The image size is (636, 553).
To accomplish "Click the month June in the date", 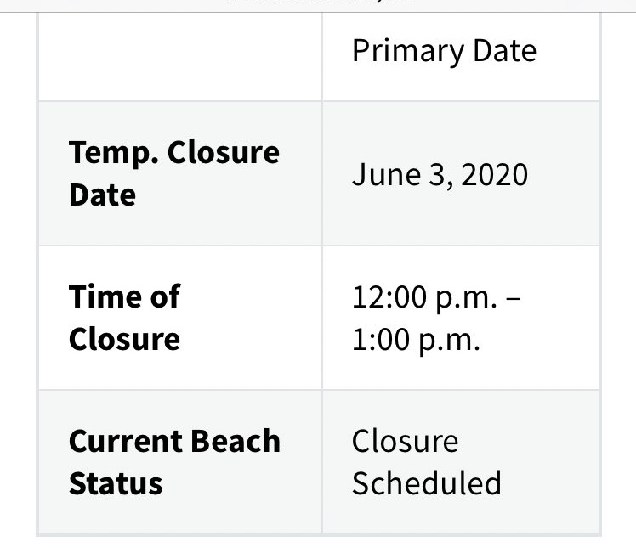I will (x=381, y=175).
